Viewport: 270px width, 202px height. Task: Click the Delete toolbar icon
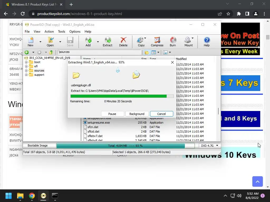pos(123,42)
